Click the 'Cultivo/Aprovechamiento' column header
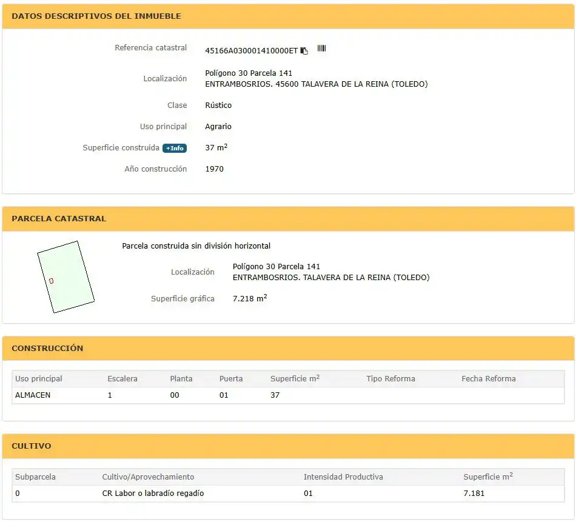The height and width of the screenshot is (522, 576). (148, 477)
